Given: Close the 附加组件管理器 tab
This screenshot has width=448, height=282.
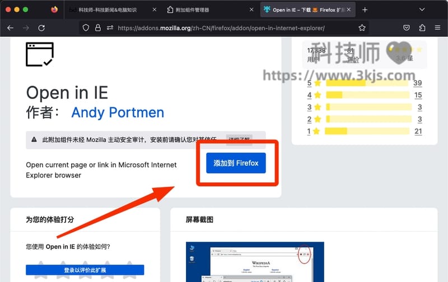Looking at the screenshot, I should [251, 10].
